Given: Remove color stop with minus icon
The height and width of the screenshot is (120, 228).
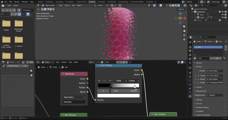Looking at the screenshot, I should [104, 81].
